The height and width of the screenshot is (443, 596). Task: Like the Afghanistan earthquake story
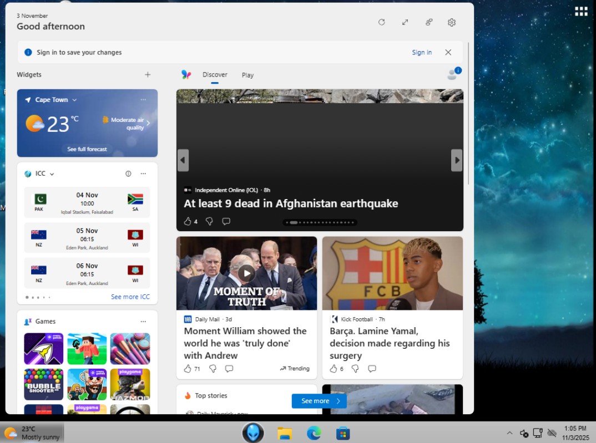pyautogui.click(x=188, y=221)
